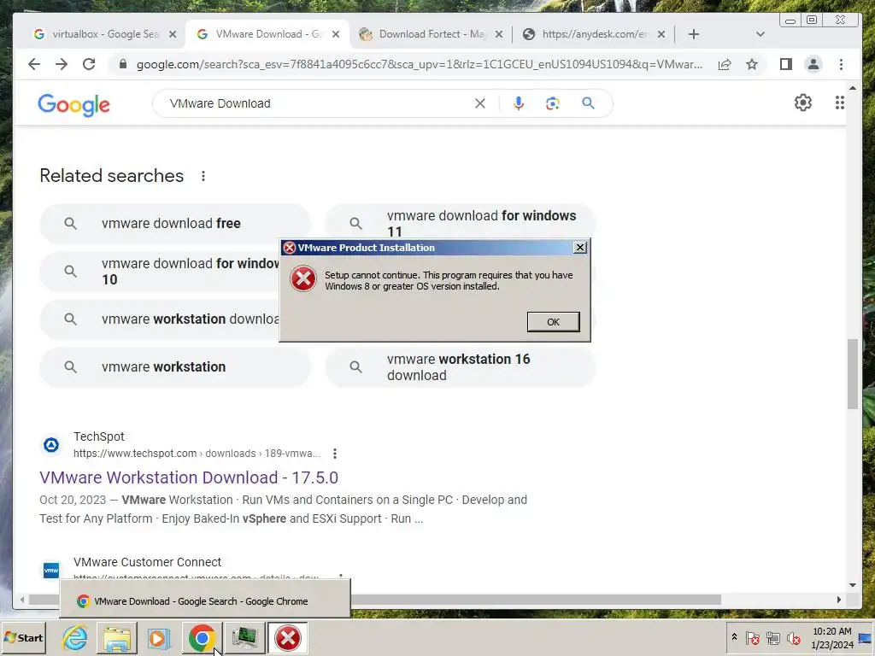The height and width of the screenshot is (656, 875).
Task: Open Windows Media Player from taskbar
Action: [x=158, y=638]
